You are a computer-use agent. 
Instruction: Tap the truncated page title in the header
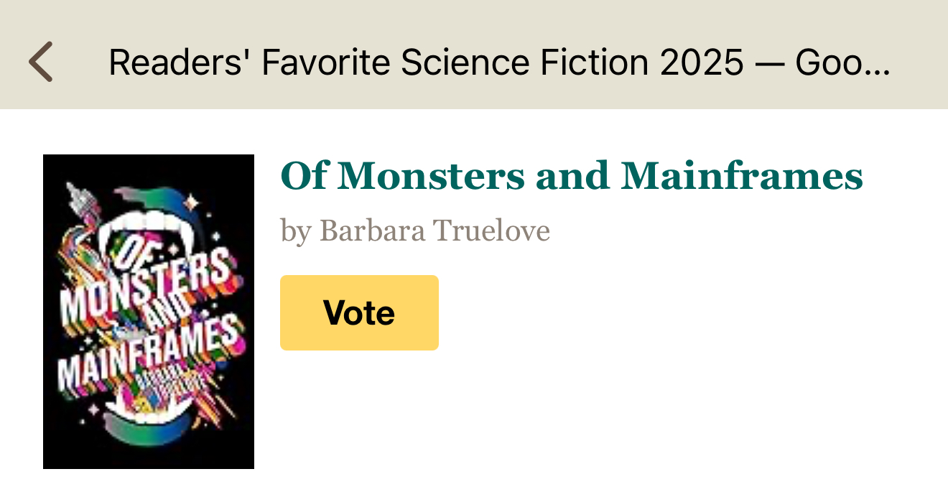click(x=499, y=63)
